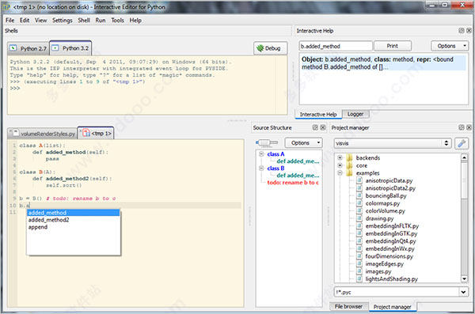
Task: Open colorVolume.py file
Action: 385,211
